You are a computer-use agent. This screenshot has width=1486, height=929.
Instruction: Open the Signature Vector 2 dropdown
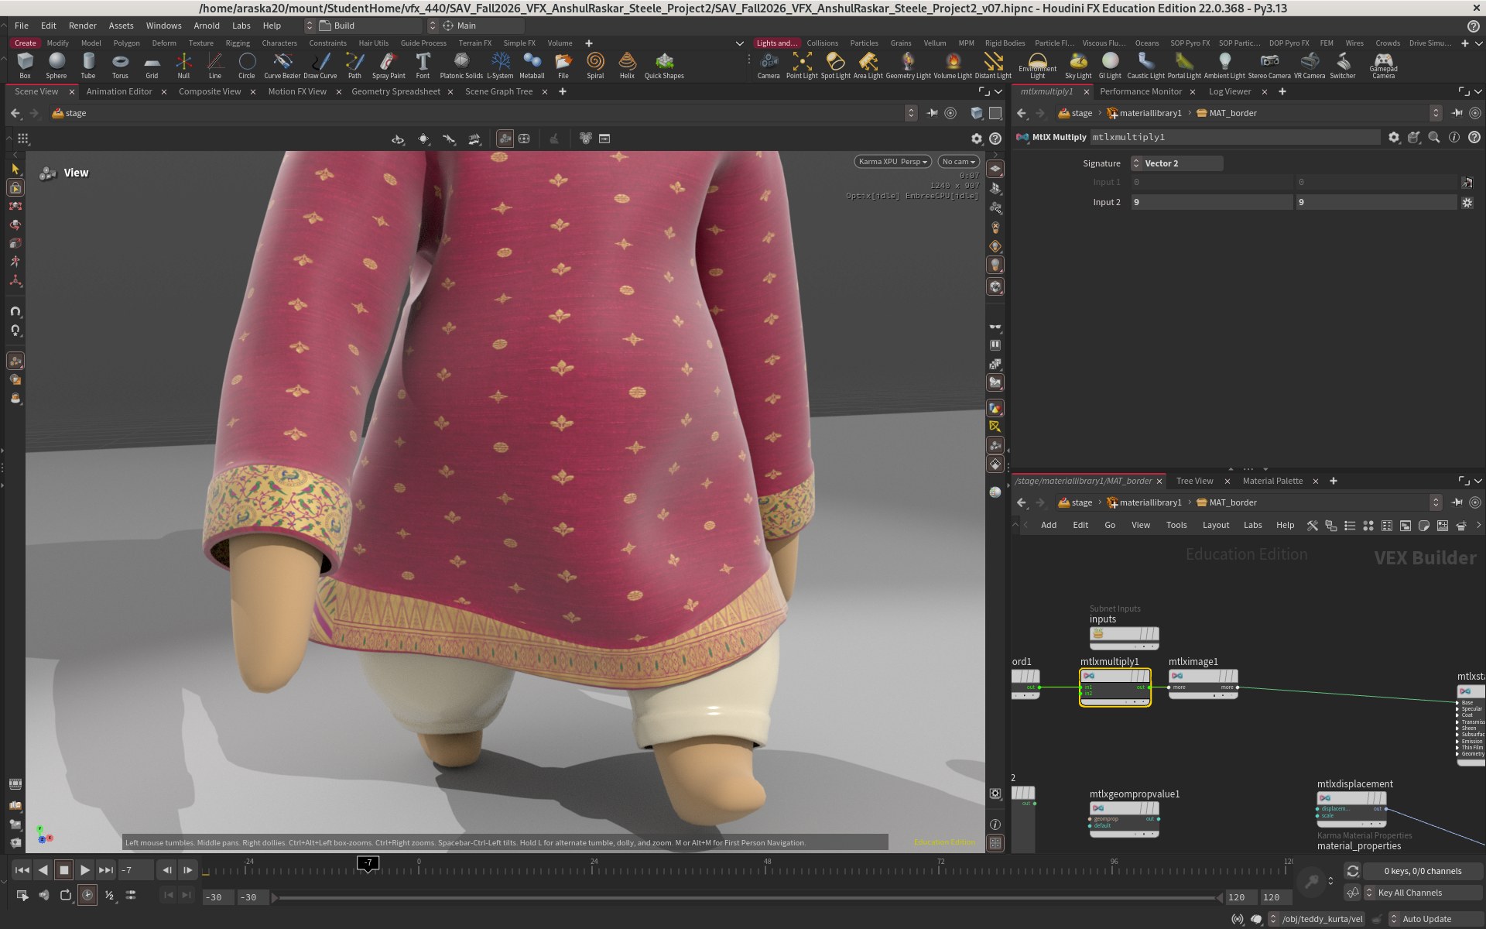click(x=1177, y=163)
